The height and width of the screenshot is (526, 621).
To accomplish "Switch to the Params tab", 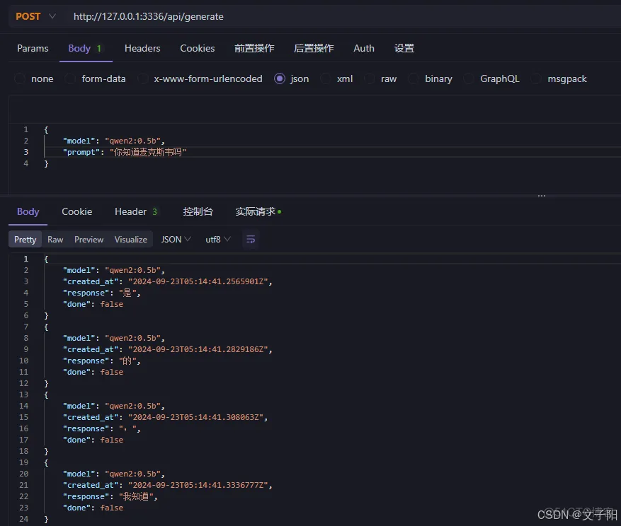I will pos(33,48).
